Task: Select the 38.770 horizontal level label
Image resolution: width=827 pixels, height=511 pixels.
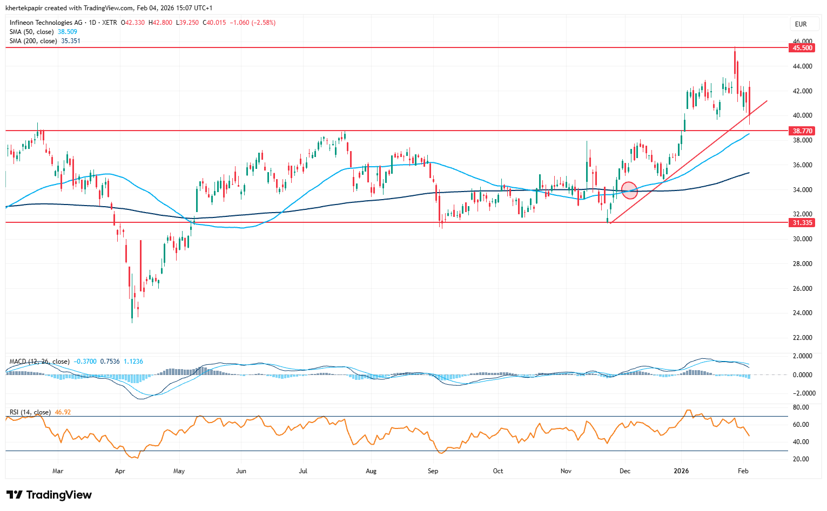Action: coord(802,131)
